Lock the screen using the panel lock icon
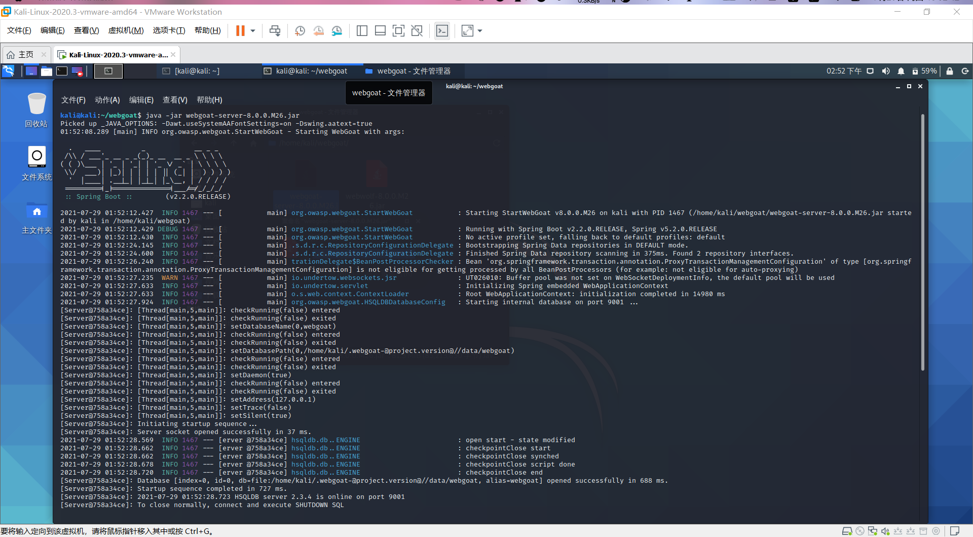Screen dimensions: 973x537 point(950,71)
